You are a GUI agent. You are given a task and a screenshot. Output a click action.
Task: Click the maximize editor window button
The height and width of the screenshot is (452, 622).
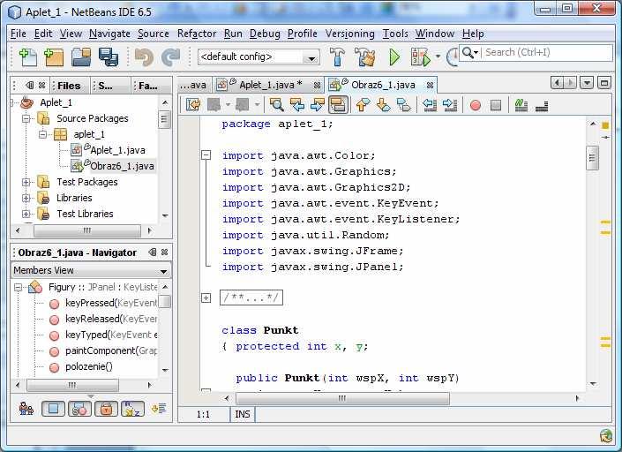pyautogui.click(x=604, y=83)
